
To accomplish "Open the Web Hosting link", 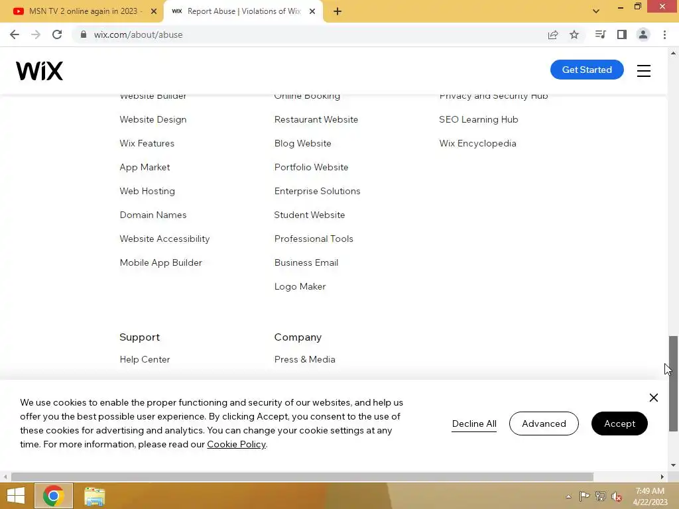I will [147, 192].
